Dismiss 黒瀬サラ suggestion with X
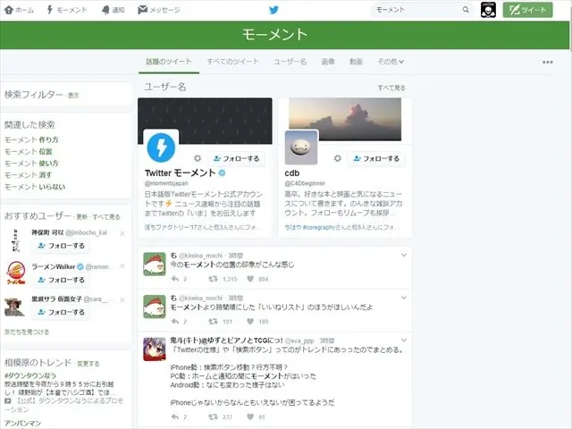 (122, 300)
